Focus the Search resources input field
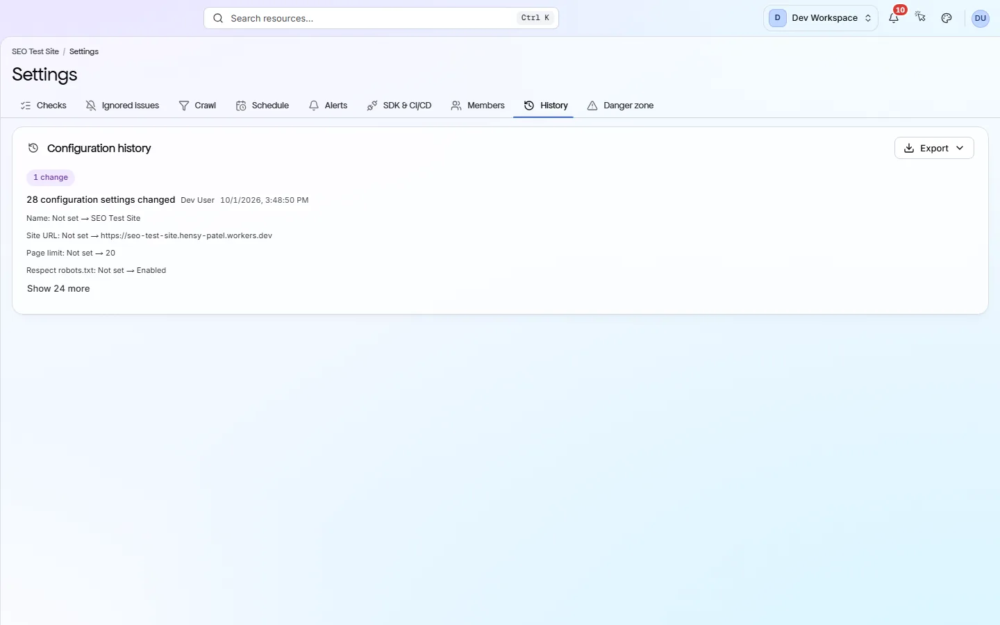 pyautogui.click(x=381, y=18)
